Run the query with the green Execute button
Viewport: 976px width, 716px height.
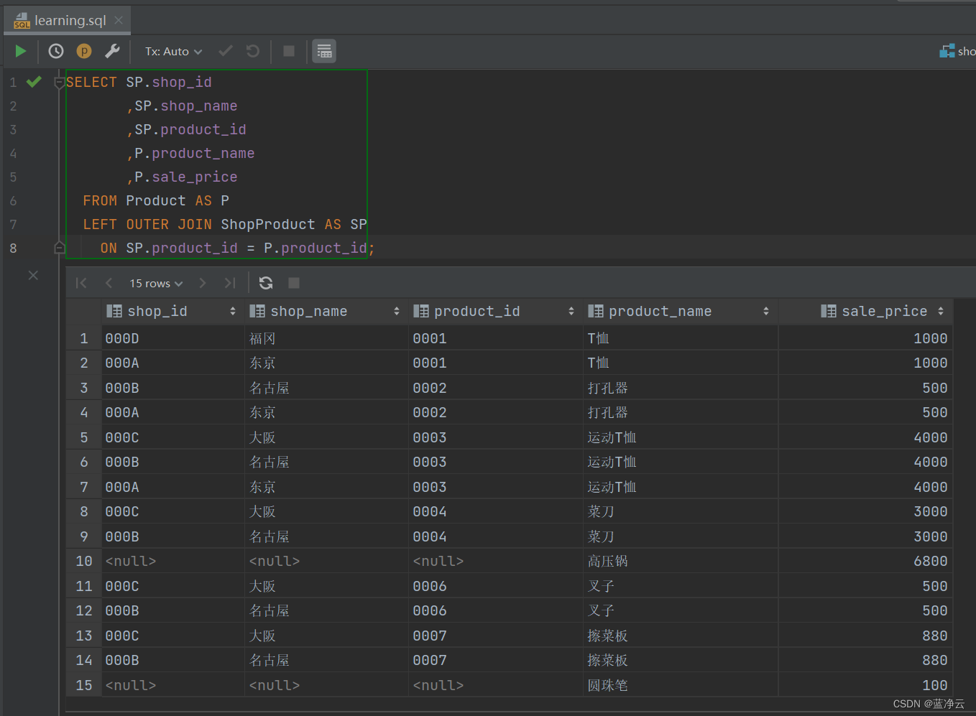(21, 51)
